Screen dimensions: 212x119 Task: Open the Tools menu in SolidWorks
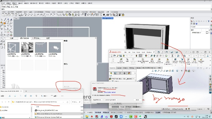point(143,52)
